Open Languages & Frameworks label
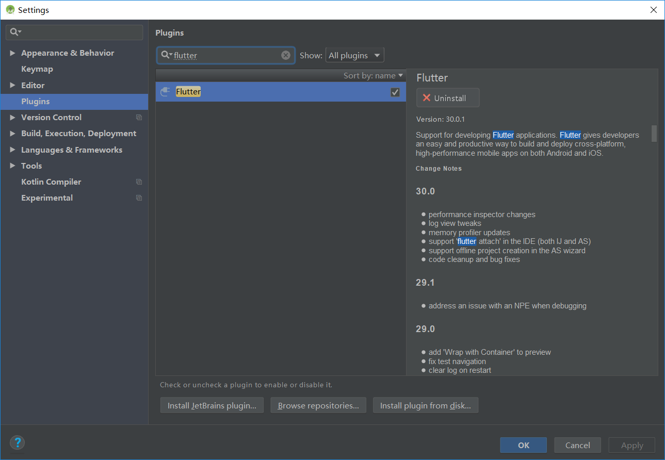This screenshot has height=460, width=665. (72, 150)
